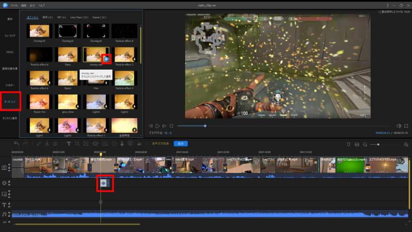Click the zoom-frame tool icon

click(86, 144)
